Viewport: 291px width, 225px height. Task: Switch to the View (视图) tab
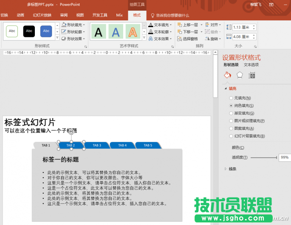click(80, 15)
